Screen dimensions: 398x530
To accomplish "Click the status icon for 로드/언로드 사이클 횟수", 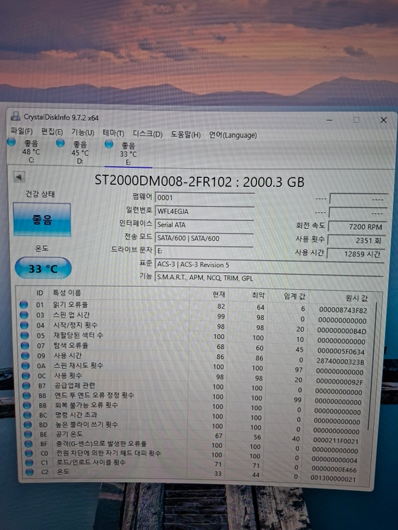I will tap(29, 462).
